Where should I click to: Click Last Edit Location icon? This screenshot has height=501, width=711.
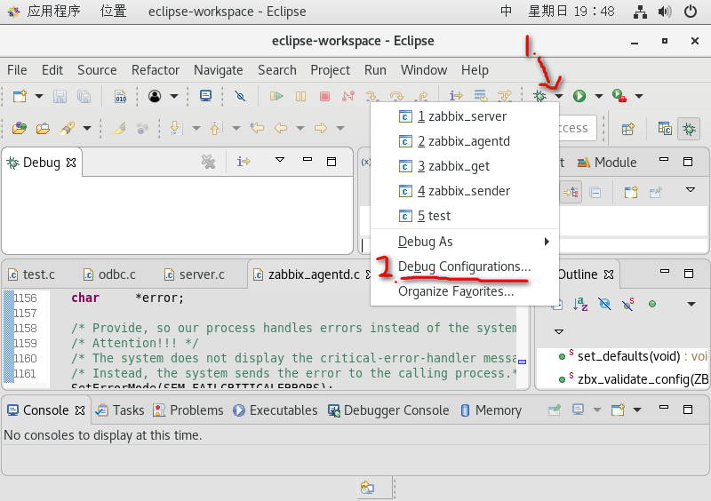click(x=257, y=128)
